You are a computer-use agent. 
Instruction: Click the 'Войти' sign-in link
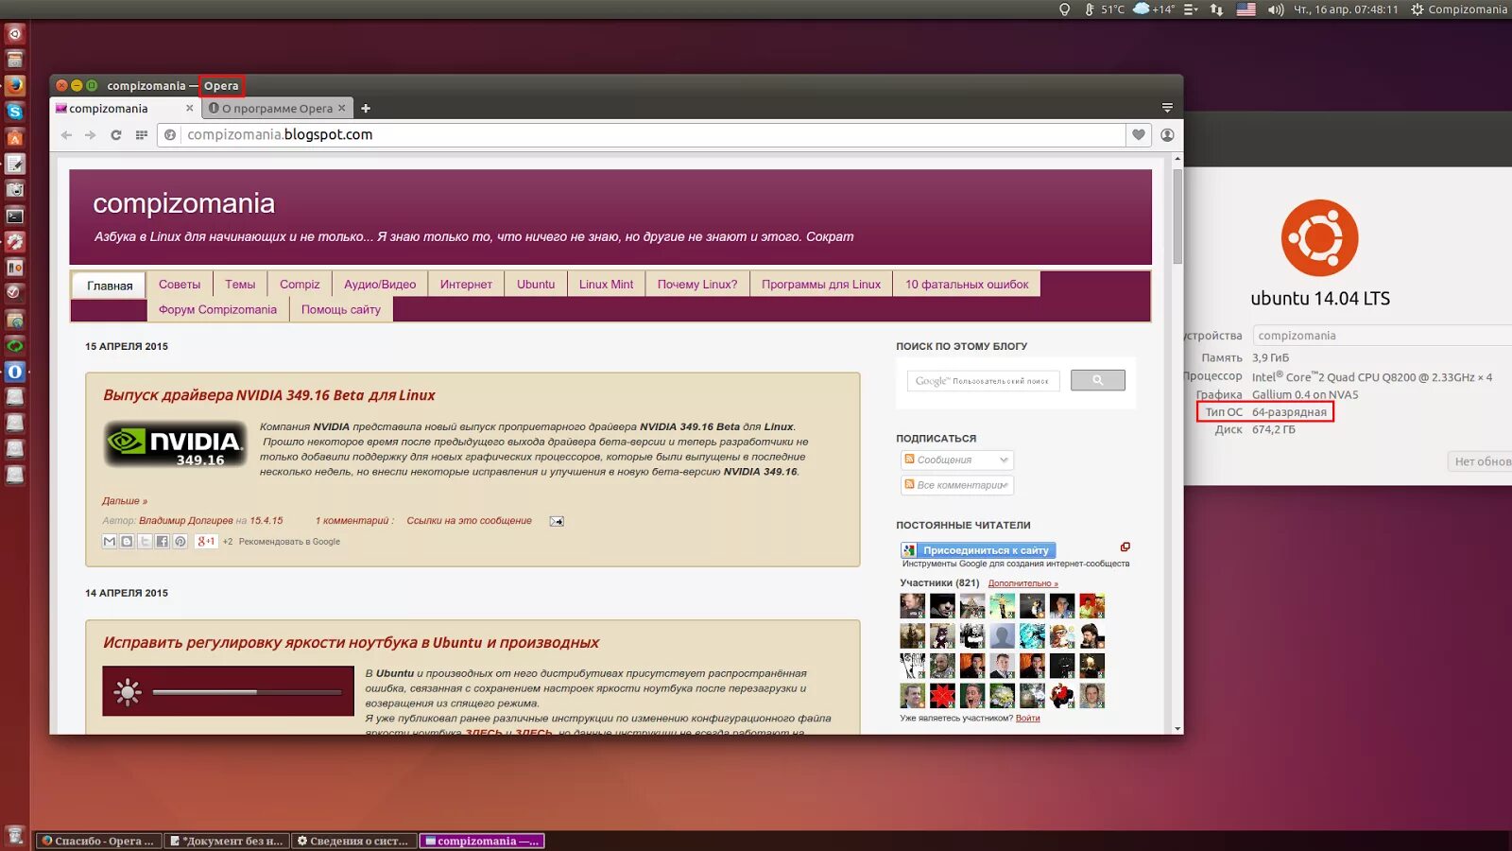pos(1028,719)
